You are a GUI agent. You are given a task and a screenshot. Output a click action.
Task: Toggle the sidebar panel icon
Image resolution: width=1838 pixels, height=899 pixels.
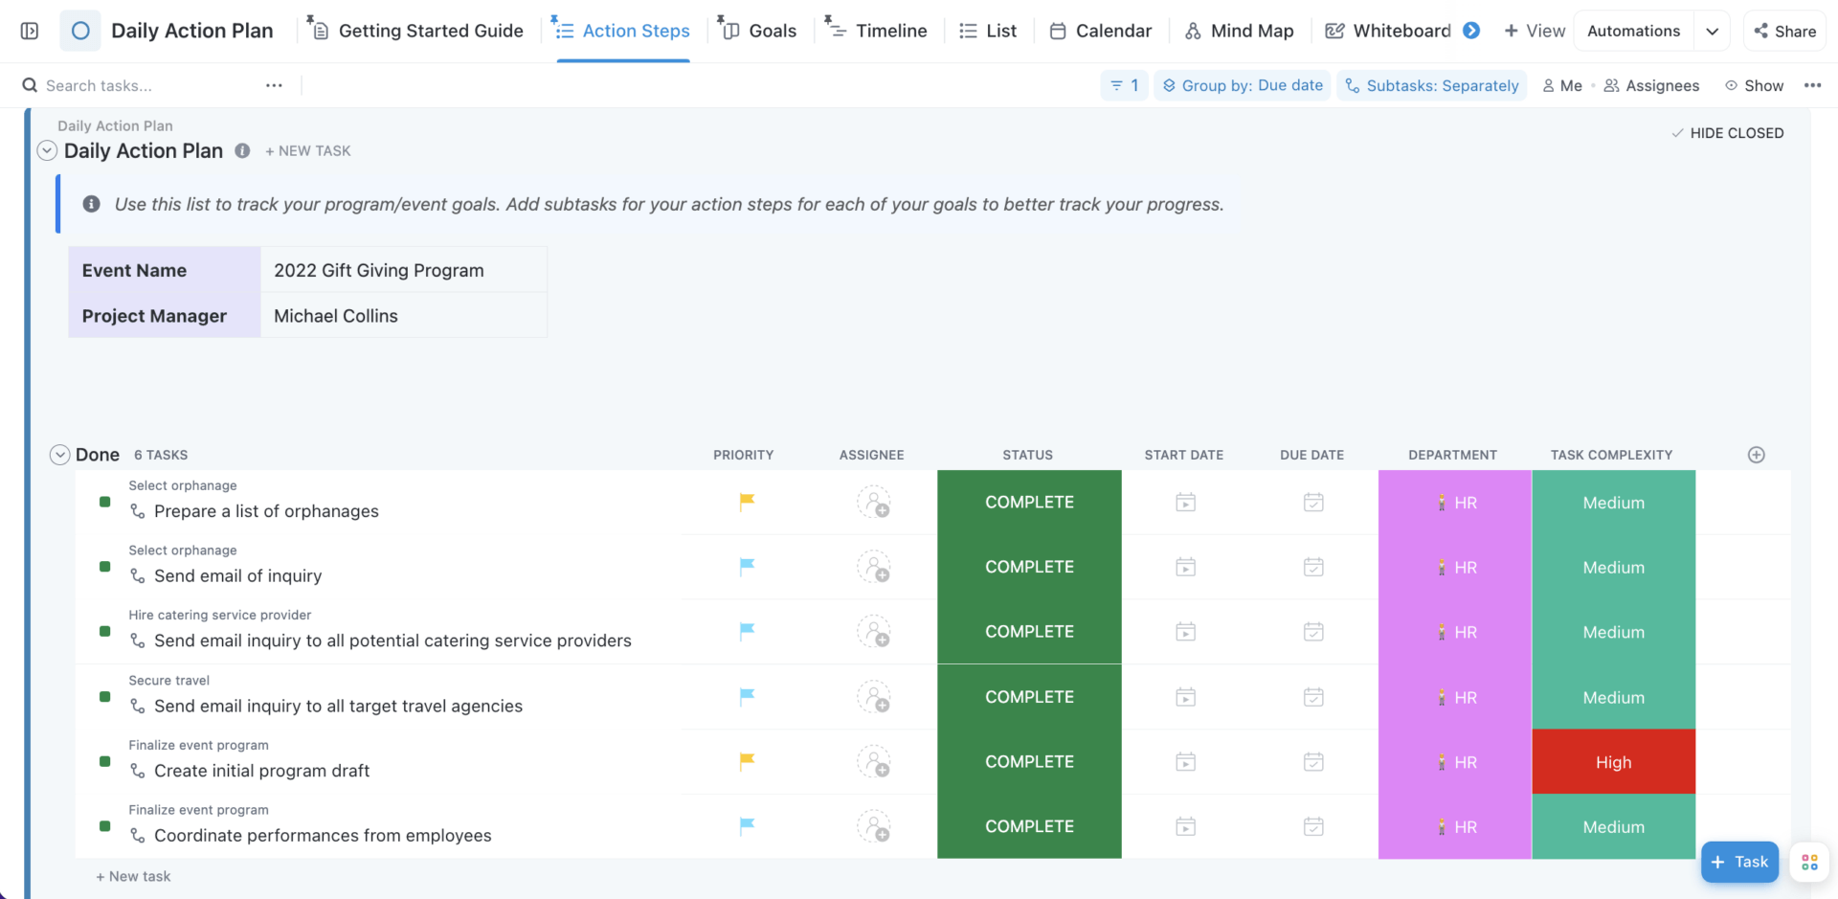tap(30, 31)
